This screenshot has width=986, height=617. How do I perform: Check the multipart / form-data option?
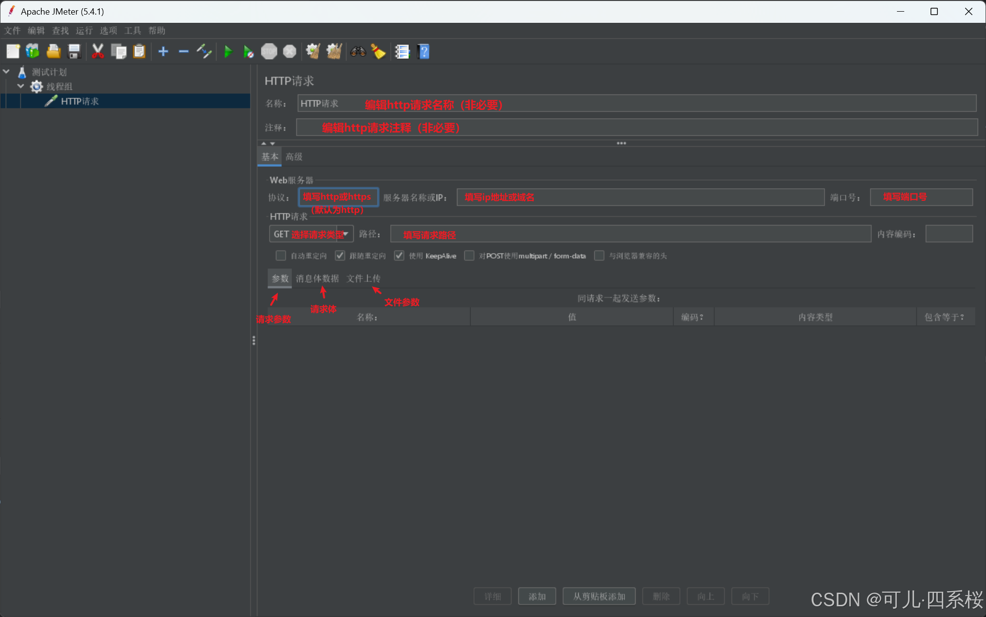469,256
